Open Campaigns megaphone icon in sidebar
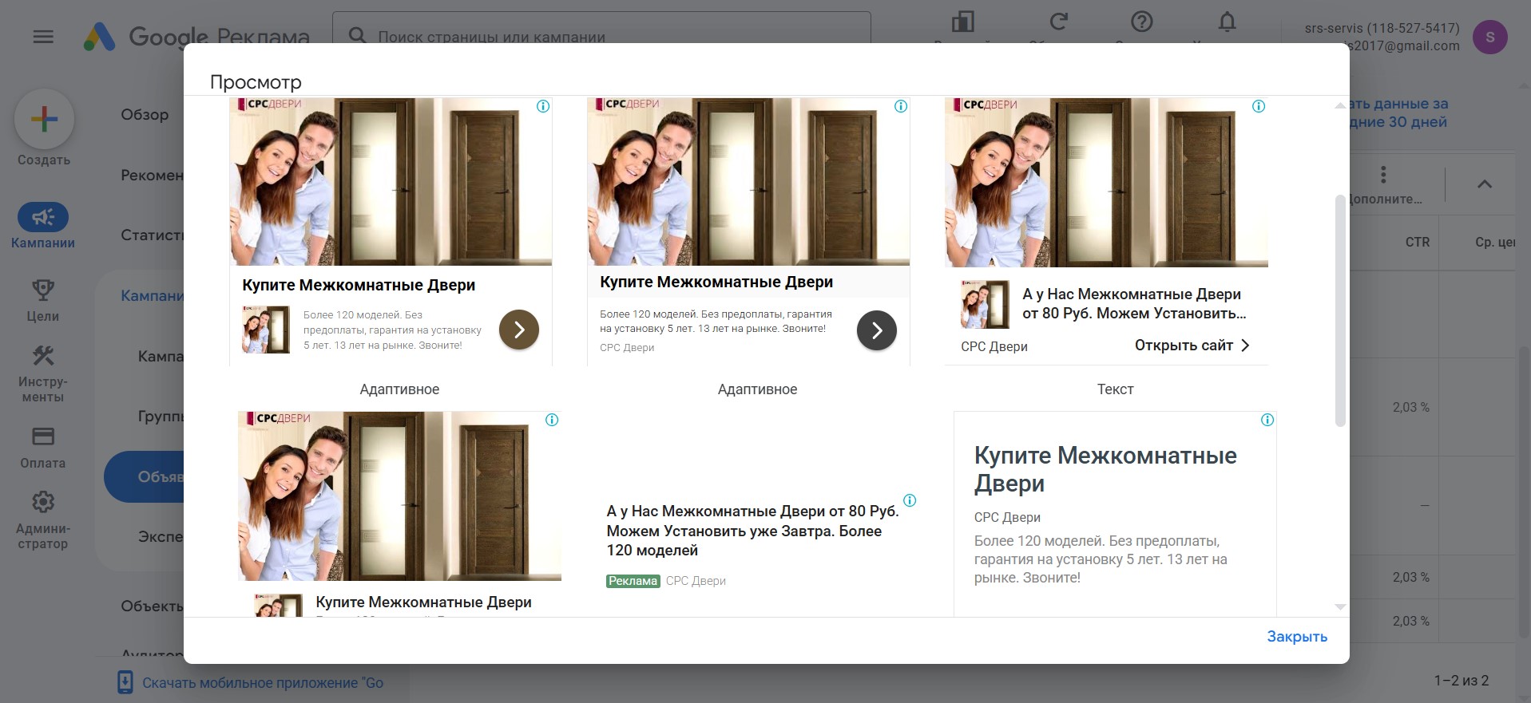Viewport: 1531px width, 703px height. (x=43, y=217)
